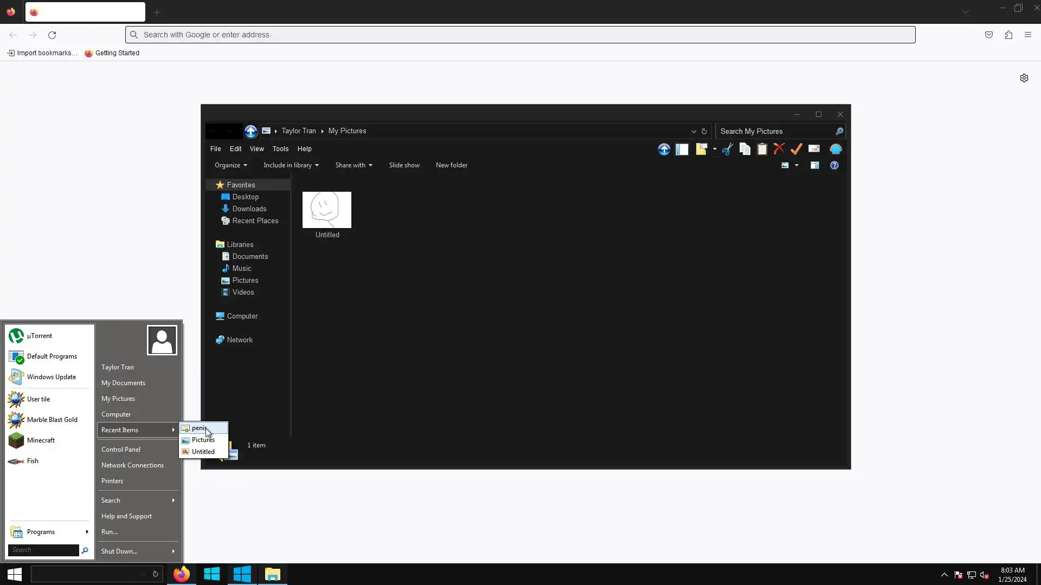The width and height of the screenshot is (1041, 585).
Task: Open the Tools menu
Action: click(280, 148)
